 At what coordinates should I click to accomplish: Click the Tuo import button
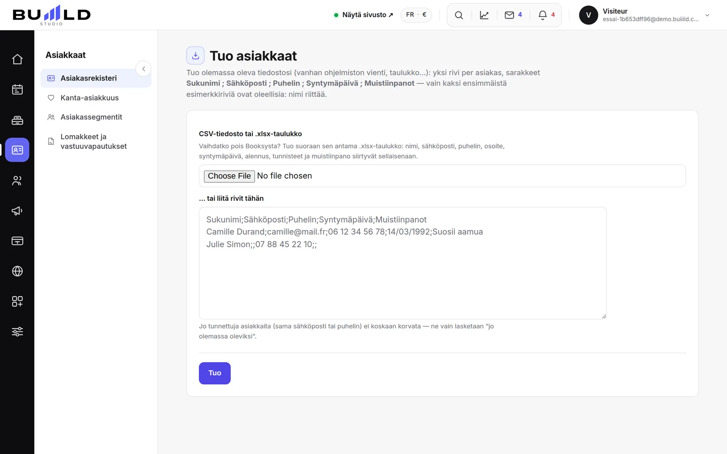tap(215, 373)
